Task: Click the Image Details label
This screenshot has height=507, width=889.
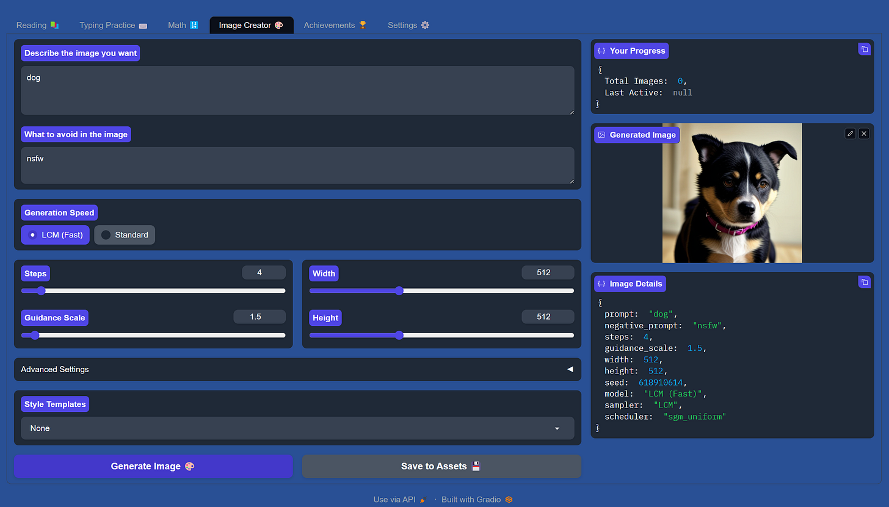Action: pyautogui.click(x=630, y=284)
